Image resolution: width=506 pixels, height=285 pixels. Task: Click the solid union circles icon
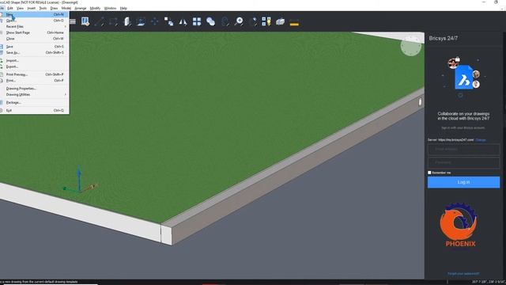[211, 21]
